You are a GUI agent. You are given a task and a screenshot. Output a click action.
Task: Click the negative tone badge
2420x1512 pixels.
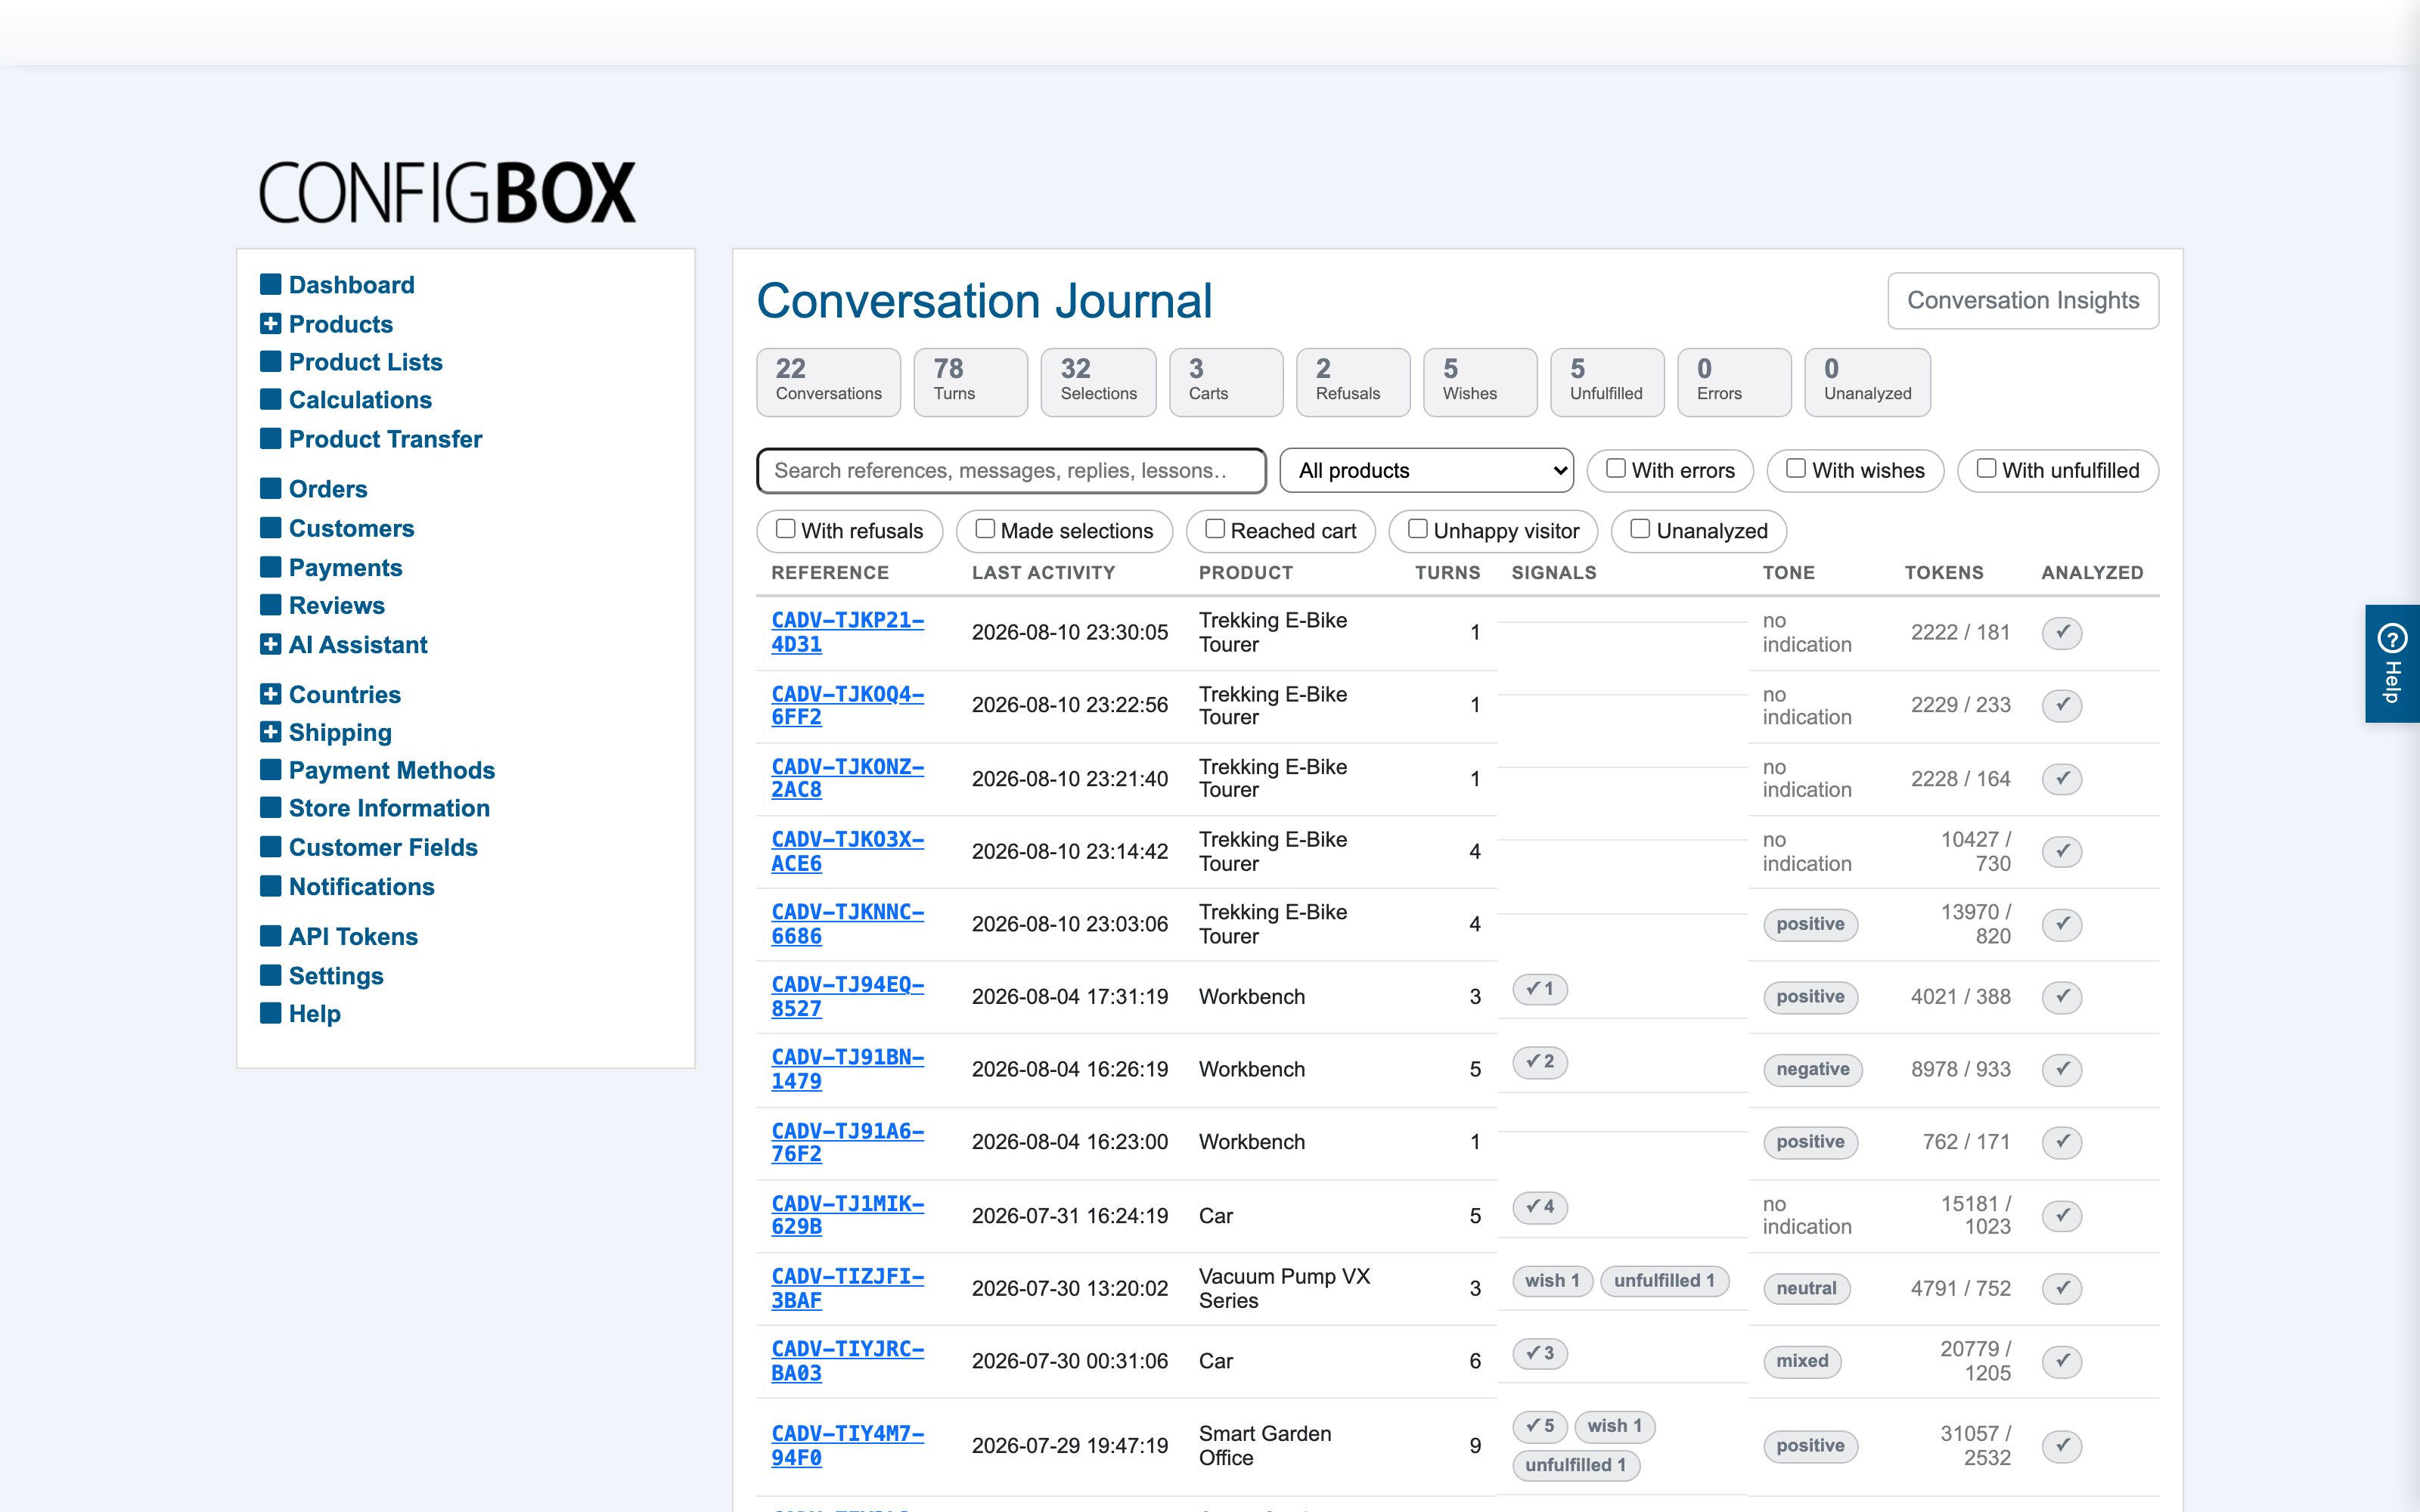tap(1812, 1069)
